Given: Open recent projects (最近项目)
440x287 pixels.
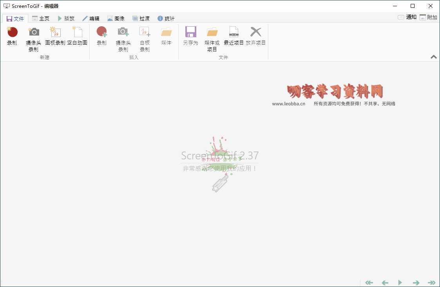Looking at the screenshot, I should pyautogui.click(x=234, y=36).
